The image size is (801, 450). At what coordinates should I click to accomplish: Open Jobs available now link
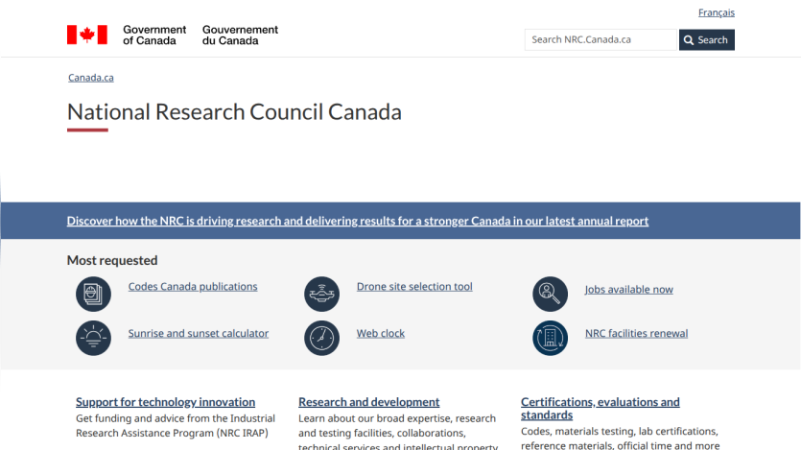629,289
